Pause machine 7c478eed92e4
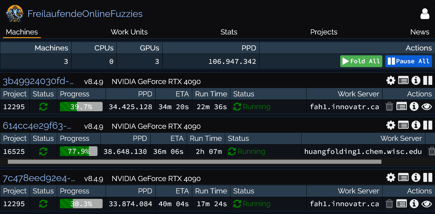 point(428,177)
